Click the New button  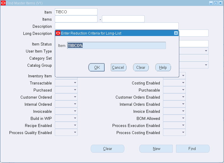point(156,149)
